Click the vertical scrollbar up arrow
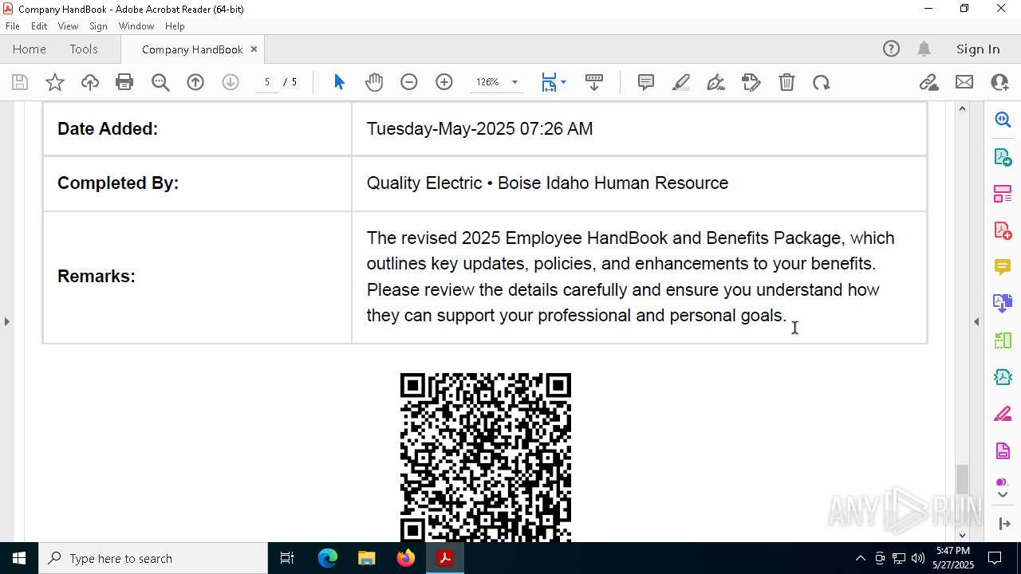Viewport: 1021px width, 574px height. pyautogui.click(x=962, y=108)
